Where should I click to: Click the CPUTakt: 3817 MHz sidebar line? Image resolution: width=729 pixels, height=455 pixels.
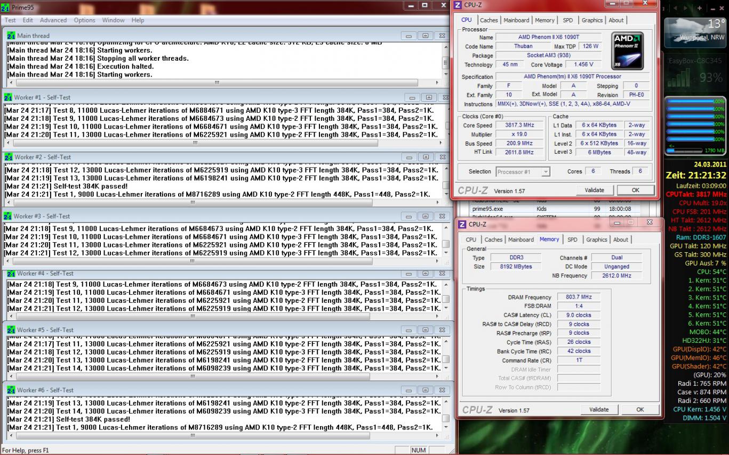[x=696, y=194]
